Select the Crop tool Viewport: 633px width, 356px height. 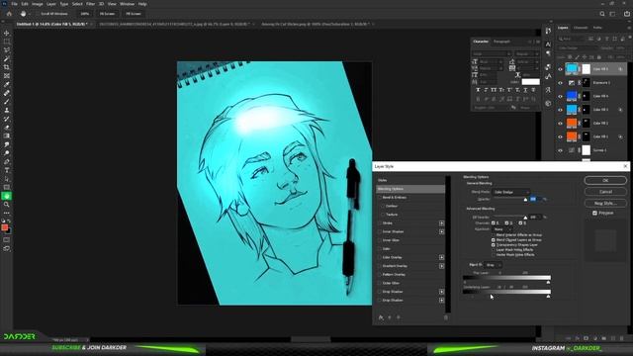tap(7, 67)
